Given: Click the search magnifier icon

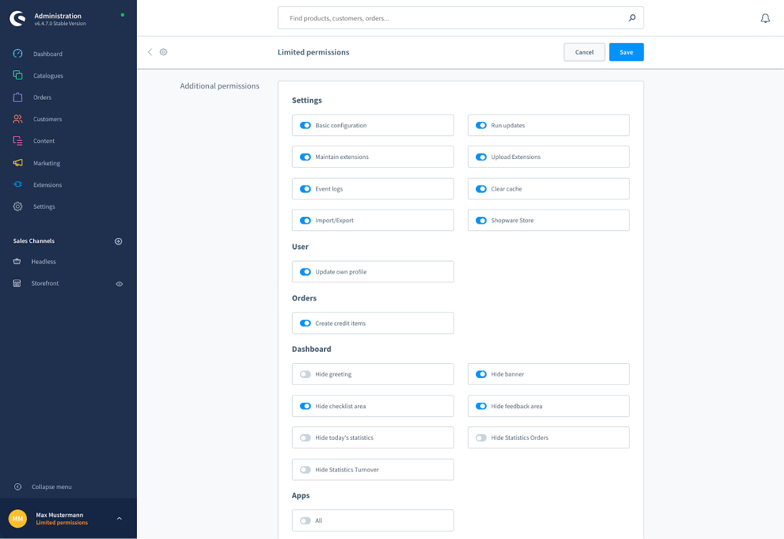Looking at the screenshot, I should [632, 18].
